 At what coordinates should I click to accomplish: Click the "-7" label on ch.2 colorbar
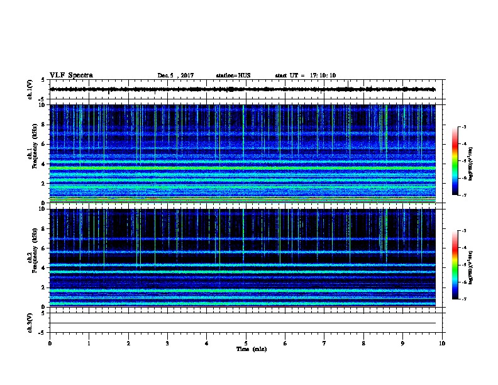pos(463,299)
